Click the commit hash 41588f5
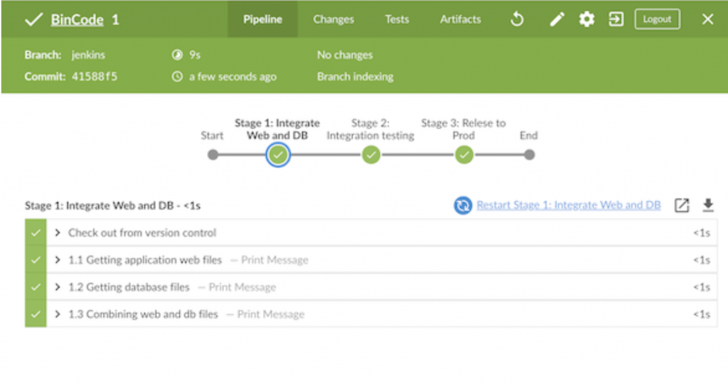 95,76
